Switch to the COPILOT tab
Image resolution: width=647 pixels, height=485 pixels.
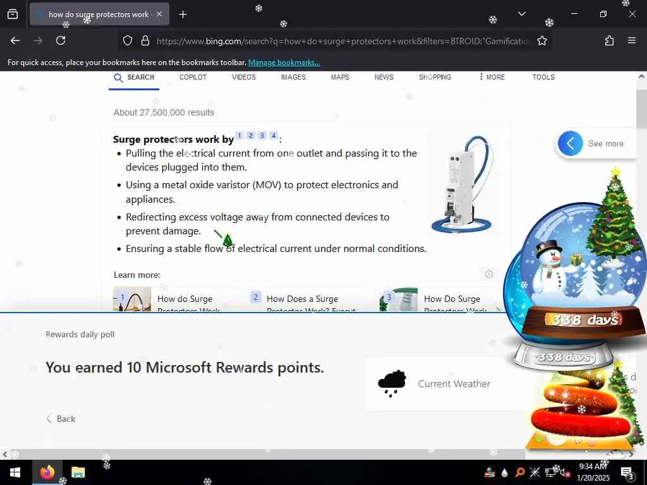(193, 77)
